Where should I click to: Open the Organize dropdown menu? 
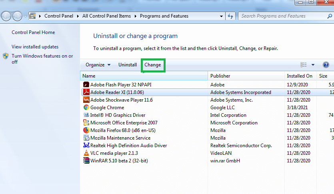pos(98,65)
